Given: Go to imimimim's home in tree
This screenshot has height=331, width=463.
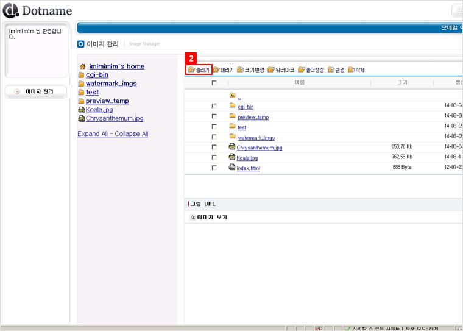Looking at the screenshot, I should [x=116, y=66].
